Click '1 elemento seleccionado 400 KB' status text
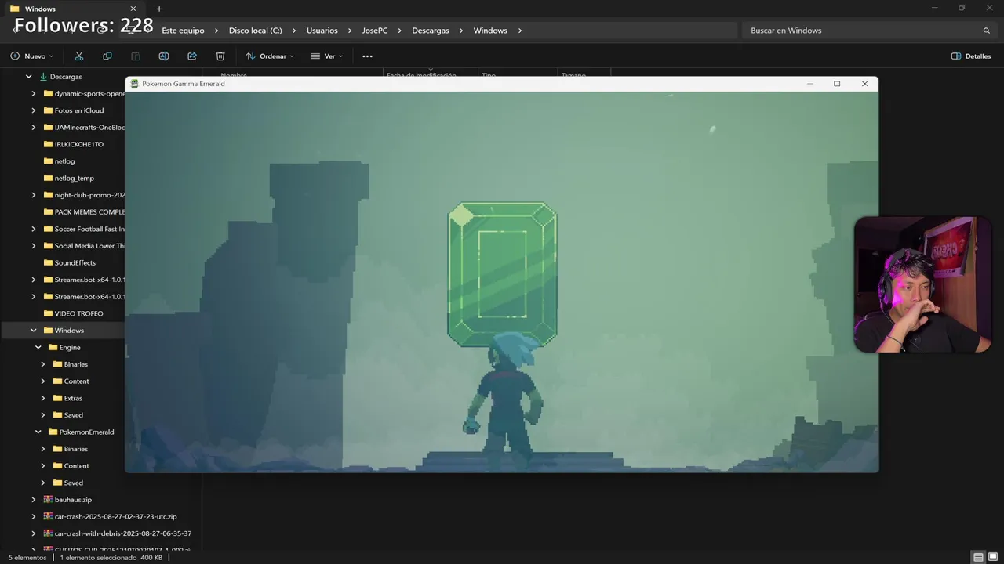Image resolution: width=1004 pixels, height=564 pixels. click(x=111, y=558)
